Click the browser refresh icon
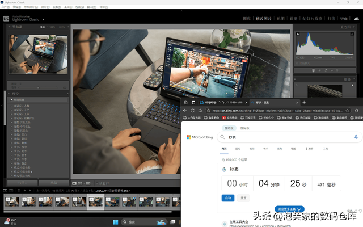 click(x=192, y=111)
